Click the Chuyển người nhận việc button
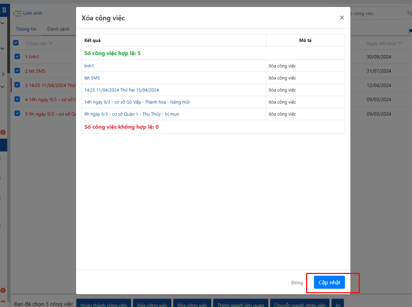The image size is (412, 307). (300, 304)
